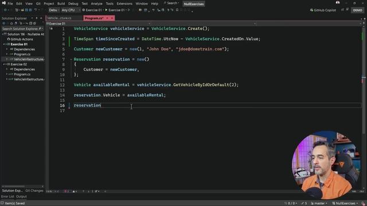Open the Tools menu
The width and height of the screenshot is (367, 206).
pos(110,3)
